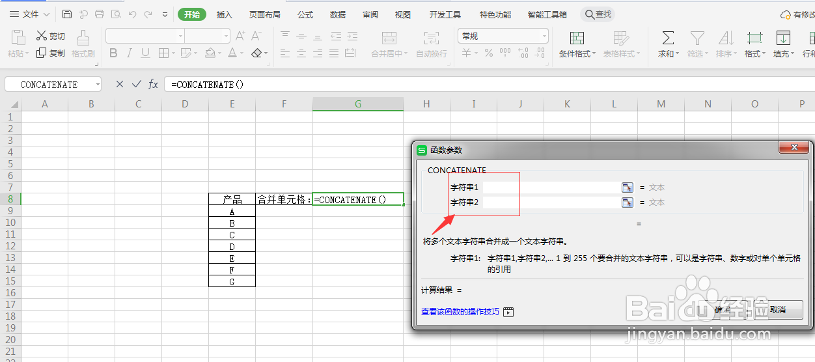
Task: Switch to the 开发工具 tab
Action: pyautogui.click(x=445, y=14)
